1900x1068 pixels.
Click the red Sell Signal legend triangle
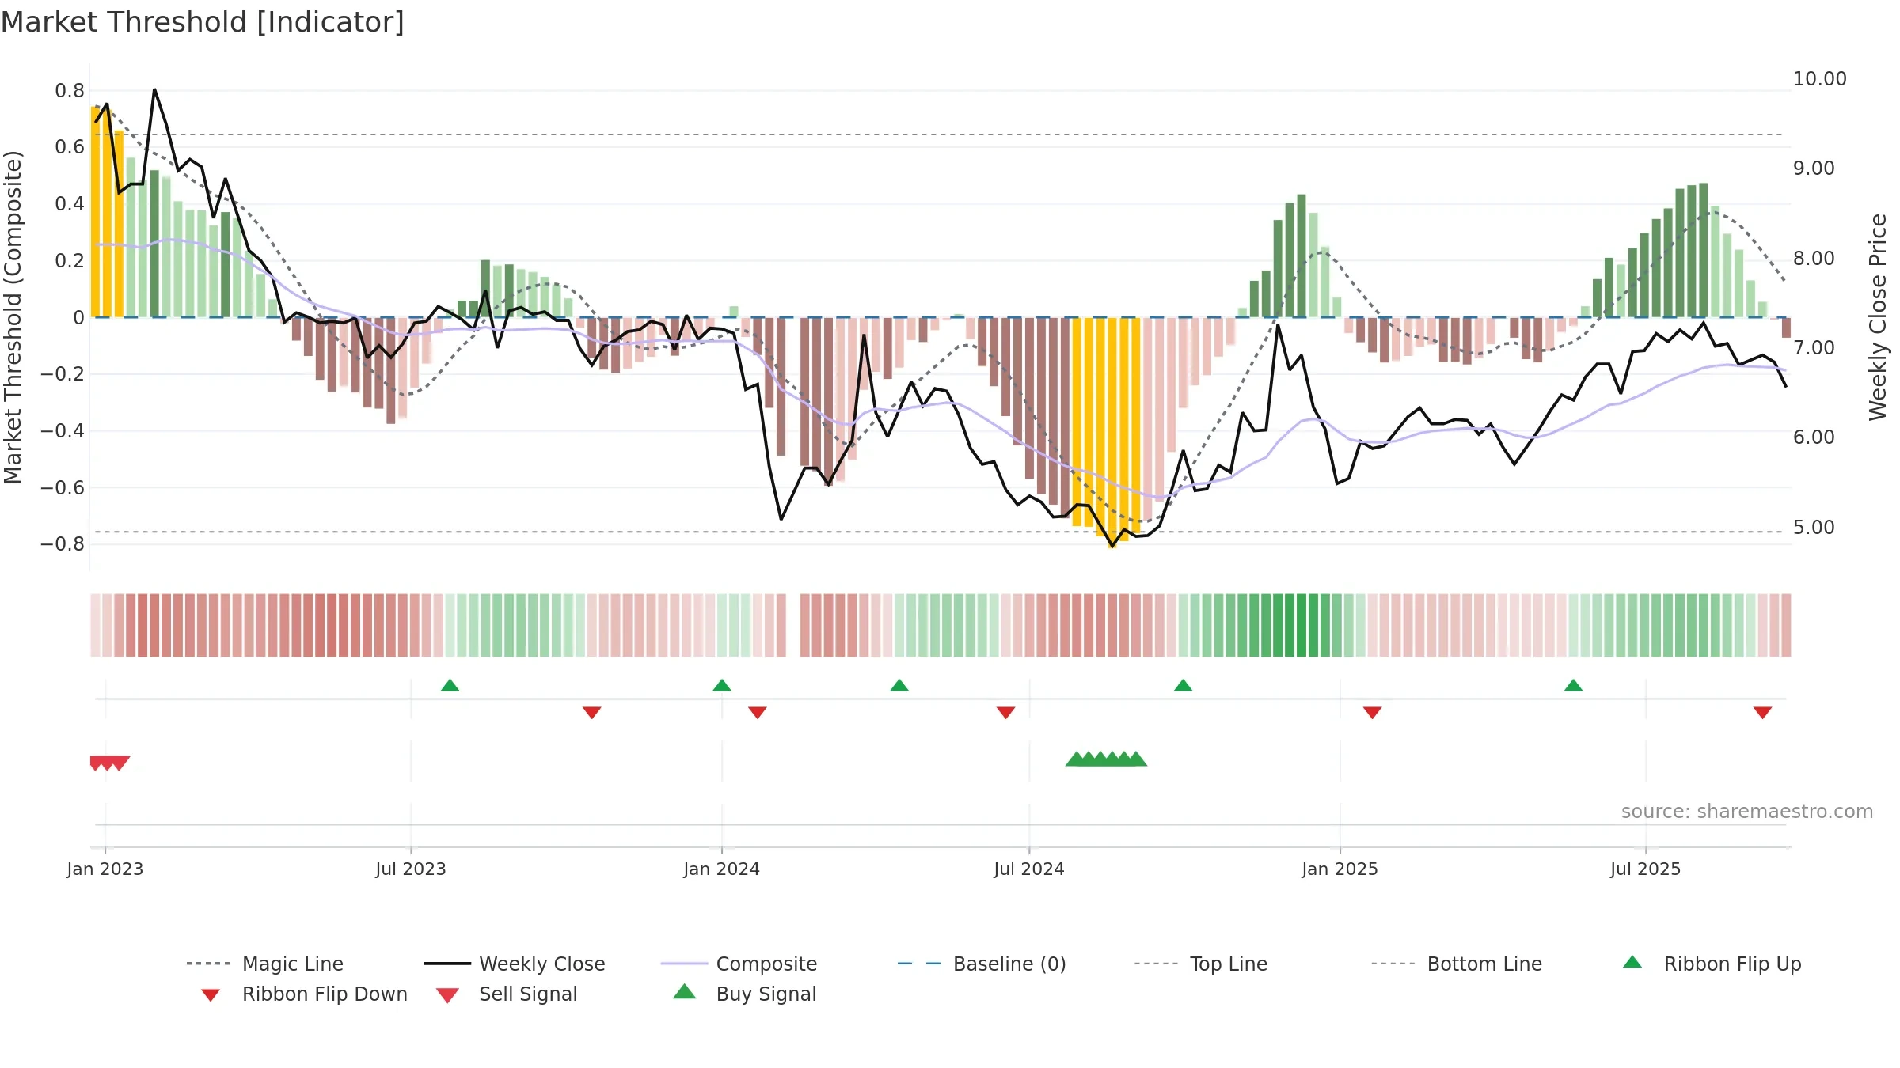447,995
